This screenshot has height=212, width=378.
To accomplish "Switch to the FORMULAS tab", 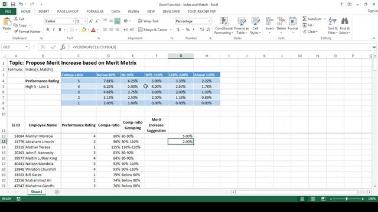I will (95, 11).
